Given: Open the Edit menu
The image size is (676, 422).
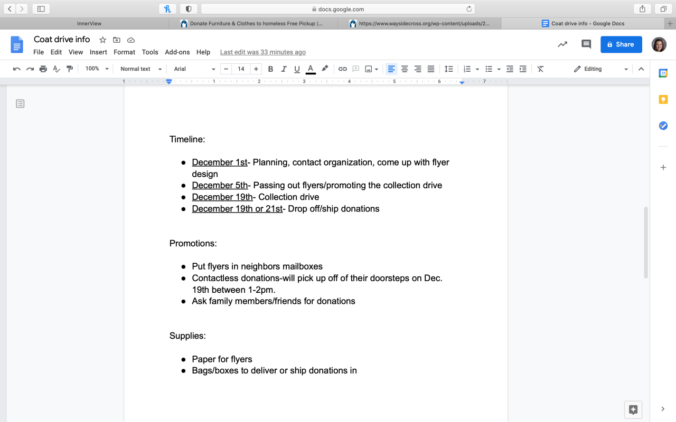Looking at the screenshot, I should 56,52.
